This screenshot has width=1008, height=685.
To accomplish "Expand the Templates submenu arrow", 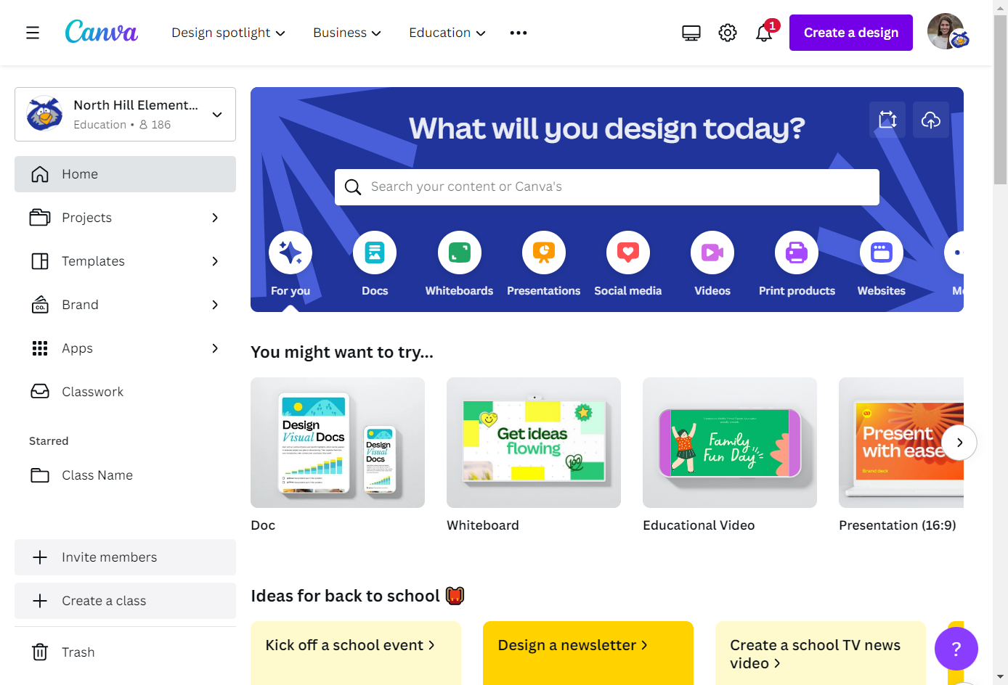I will tap(215, 261).
